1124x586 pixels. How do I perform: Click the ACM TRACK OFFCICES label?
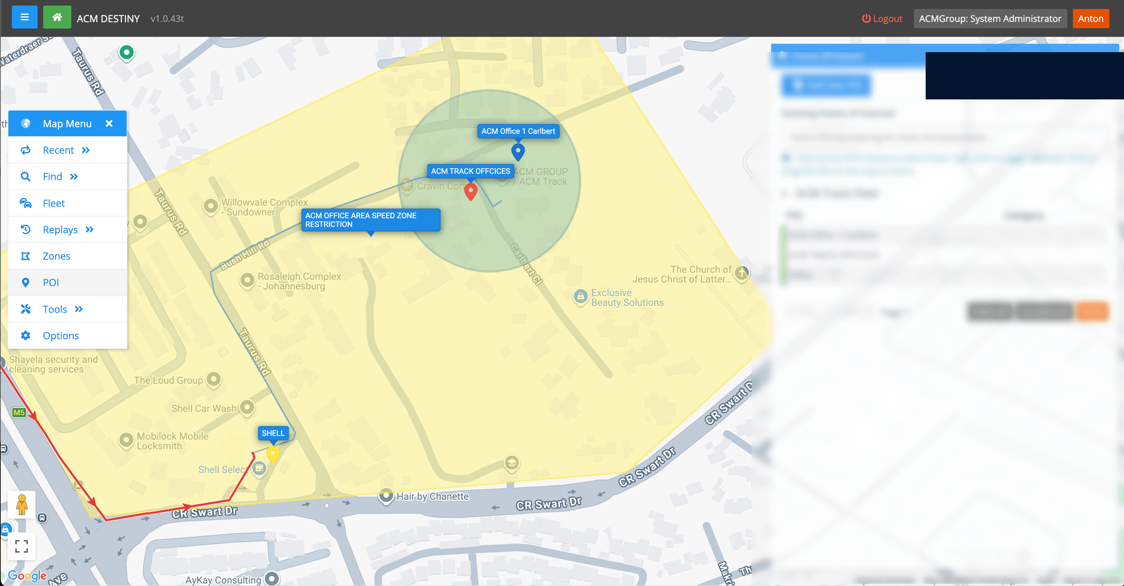(470, 171)
